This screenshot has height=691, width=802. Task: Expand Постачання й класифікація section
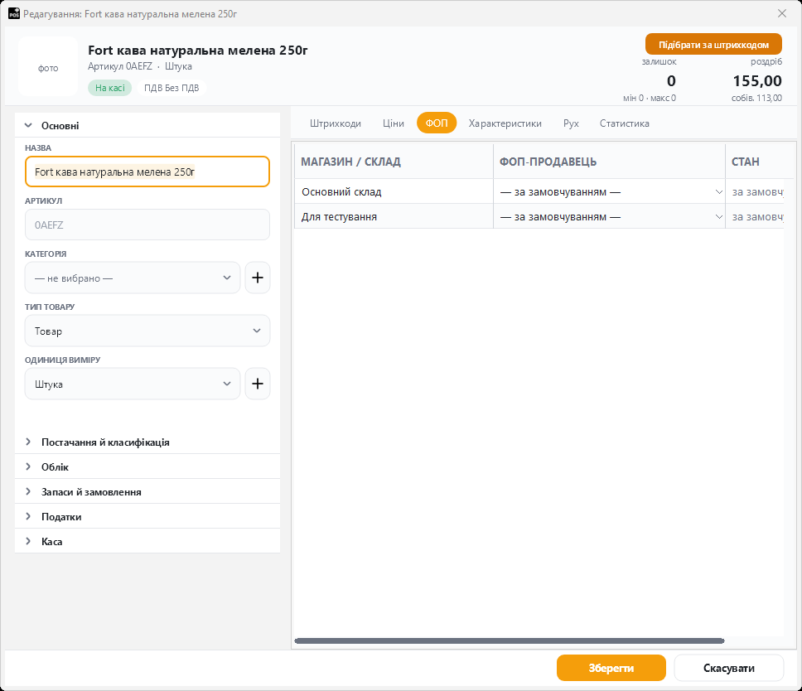point(147,442)
